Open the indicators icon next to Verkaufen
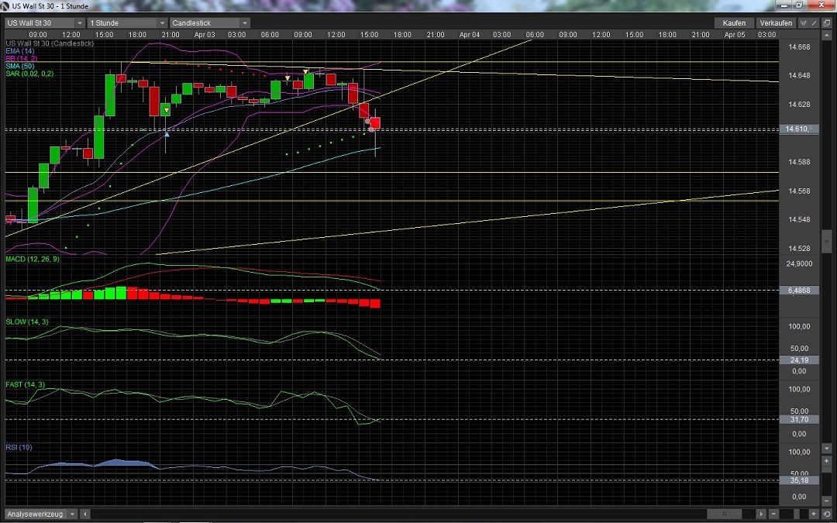The width and height of the screenshot is (837, 523). pyautogui.click(x=804, y=23)
